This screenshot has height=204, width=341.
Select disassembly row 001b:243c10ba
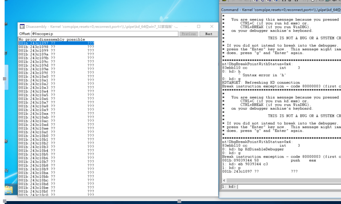56,173
